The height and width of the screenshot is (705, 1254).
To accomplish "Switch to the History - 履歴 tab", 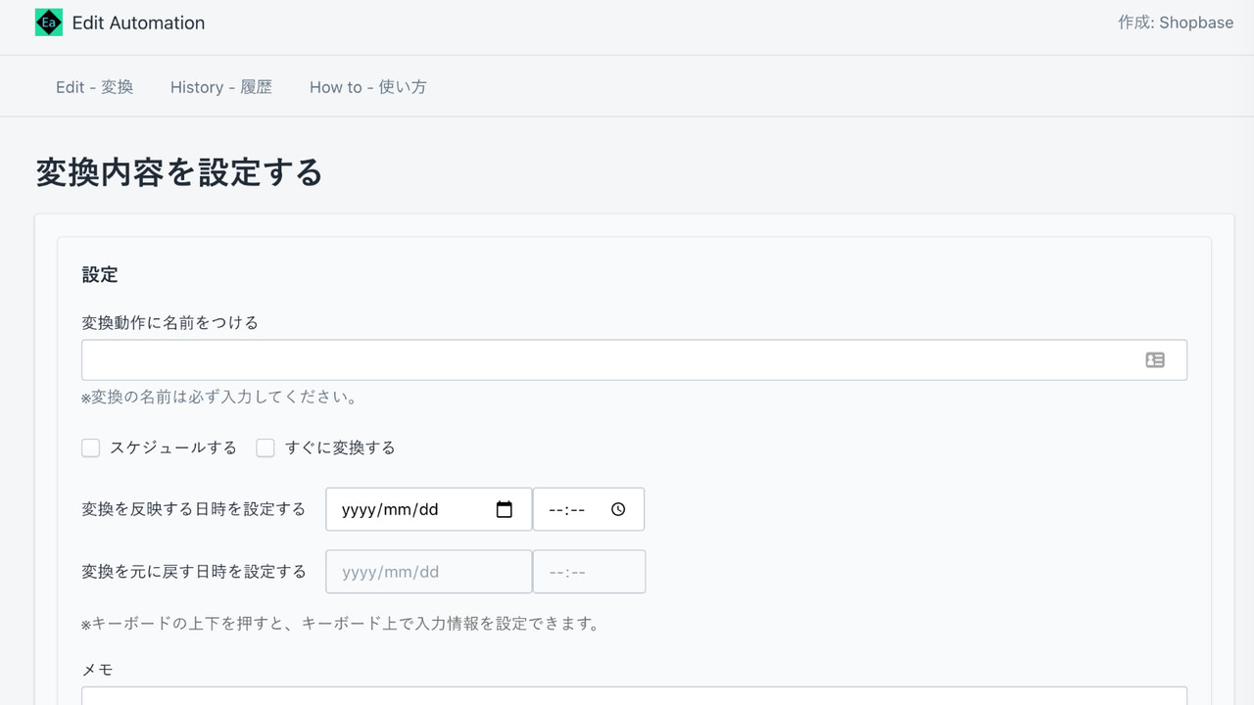I will [x=220, y=86].
